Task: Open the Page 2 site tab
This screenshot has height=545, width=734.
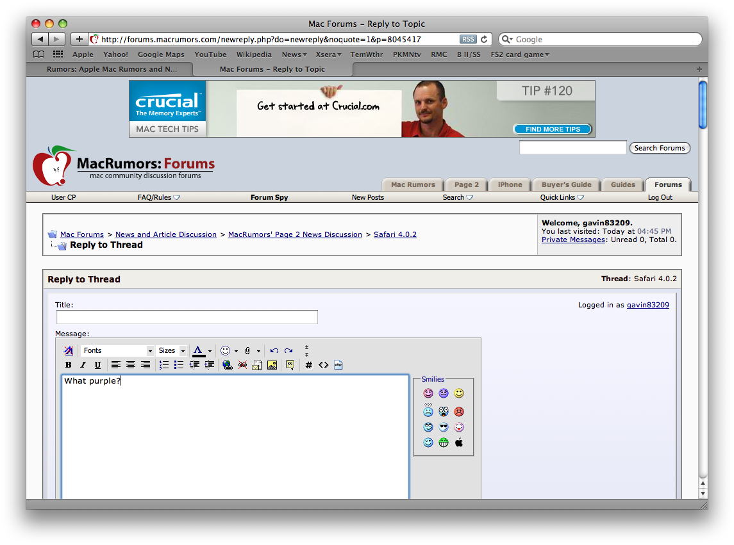Action: coord(466,185)
